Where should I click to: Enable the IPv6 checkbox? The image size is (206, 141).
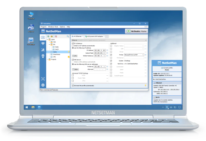click(x=73, y=81)
